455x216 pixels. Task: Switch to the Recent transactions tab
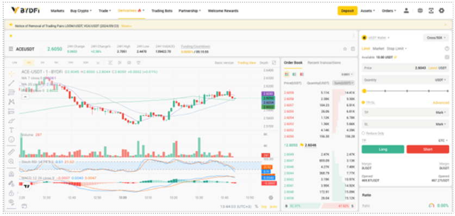(x=324, y=63)
